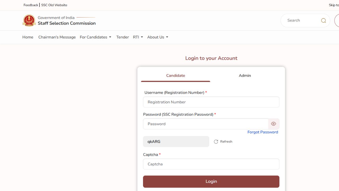Click the Forgot Password link
339x191 pixels.
point(262,132)
